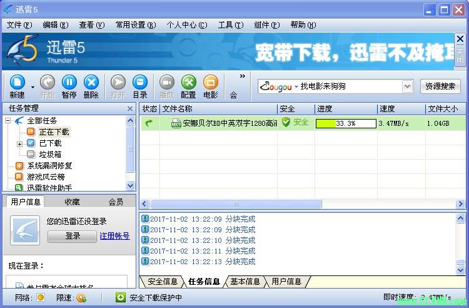Switch to the 基本信息 tab

[245, 282]
